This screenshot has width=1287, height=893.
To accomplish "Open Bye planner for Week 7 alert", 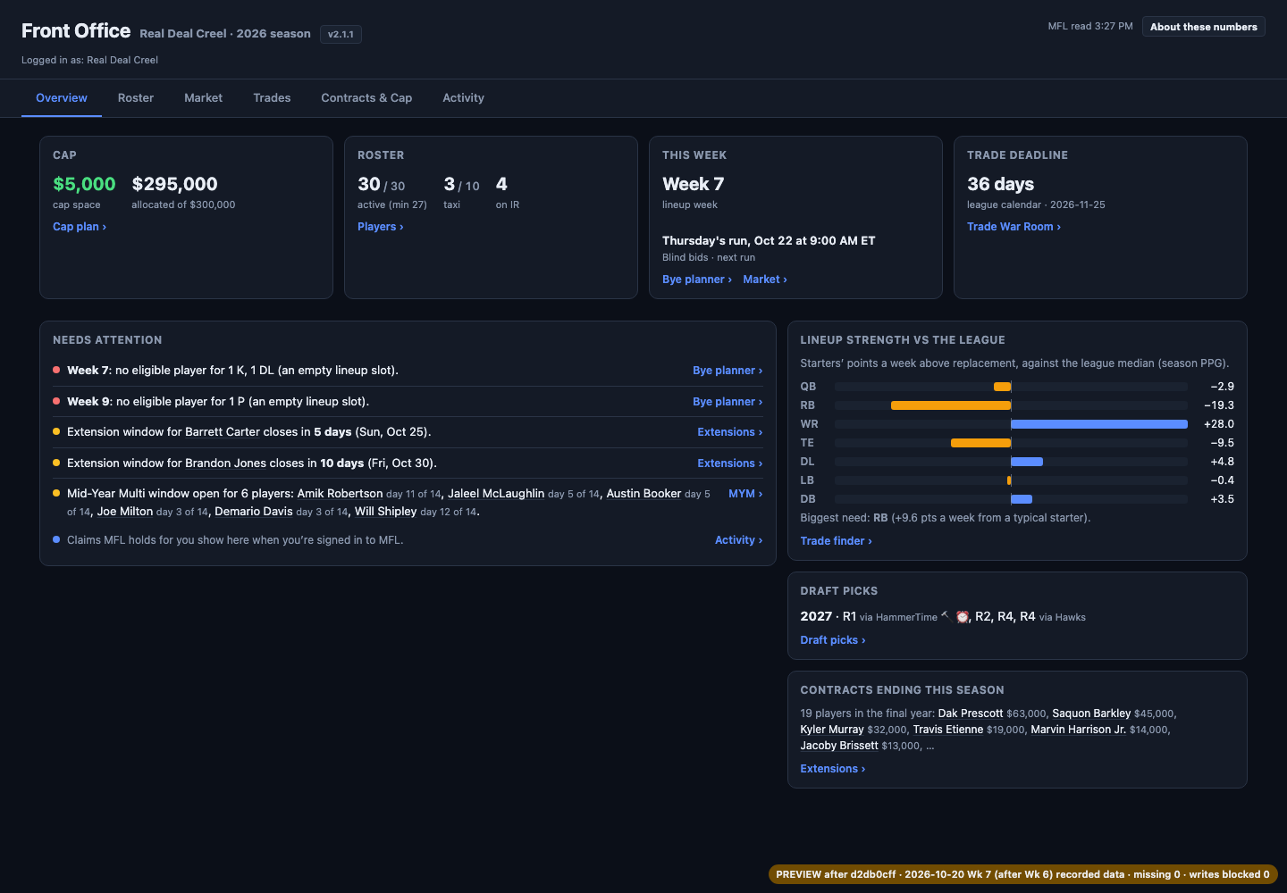I will coord(728,371).
